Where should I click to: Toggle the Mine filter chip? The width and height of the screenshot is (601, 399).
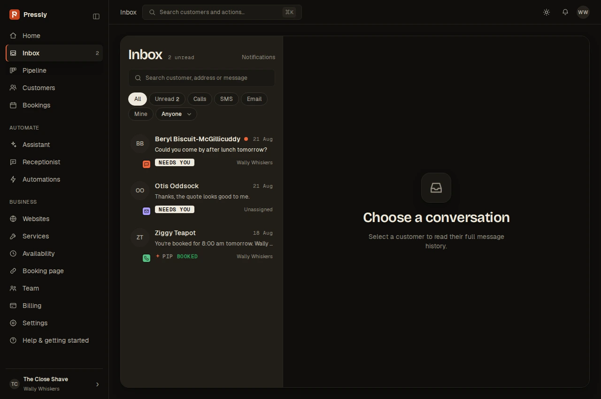(x=141, y=114)
